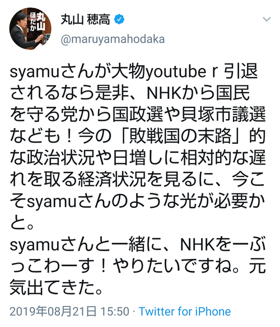Open the tweet options chevron menu

point(267,19)
